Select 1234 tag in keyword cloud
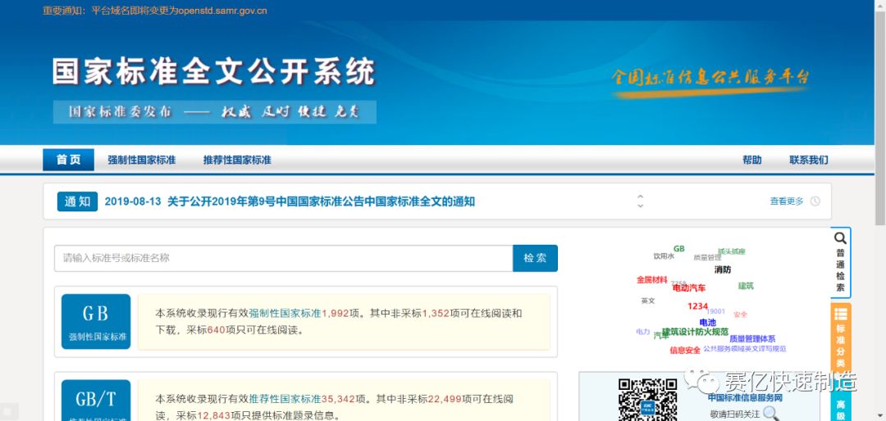The width and height of the screenshot is (886, 421). click(x=698, y=306)
